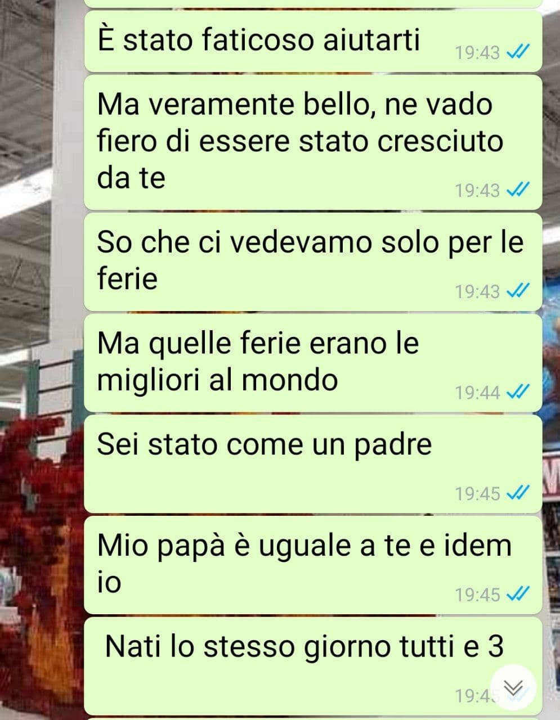This screenshot has width=560, height=720.
Task: Tap the 19:43 timestamp on first message
Action: (477, 53)
